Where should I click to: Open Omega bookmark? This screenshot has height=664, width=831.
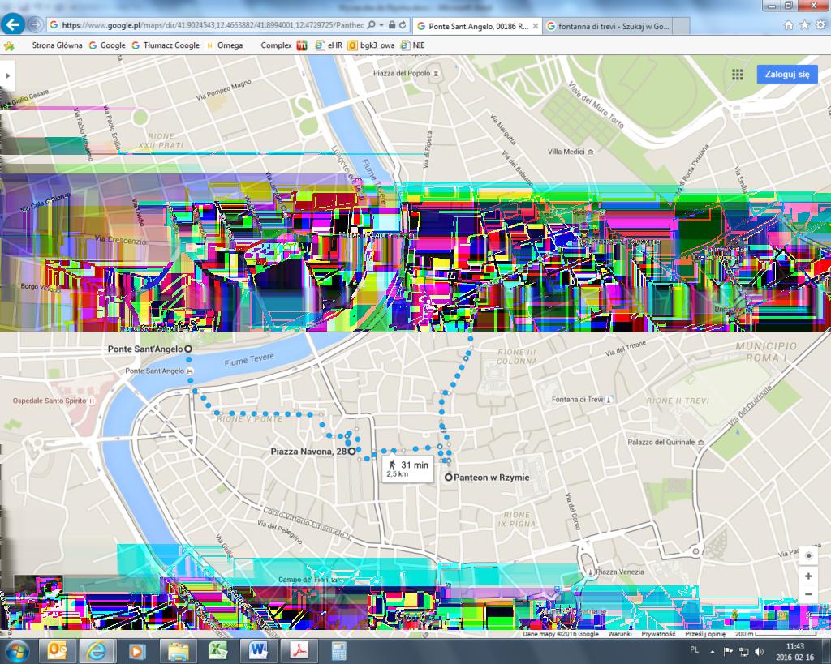[224, 45]
